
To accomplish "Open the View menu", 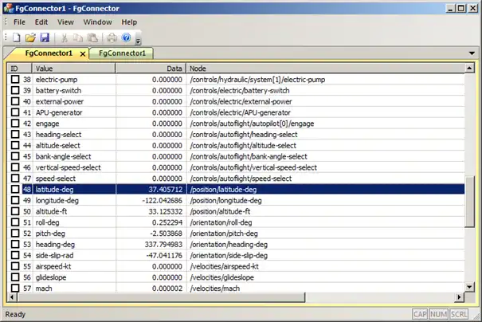I will 65,22.
